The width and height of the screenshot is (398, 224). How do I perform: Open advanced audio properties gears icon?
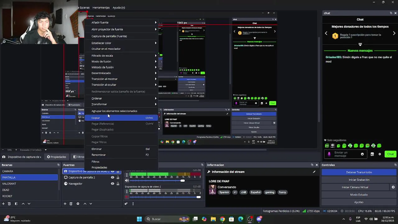tap(126, 204)
